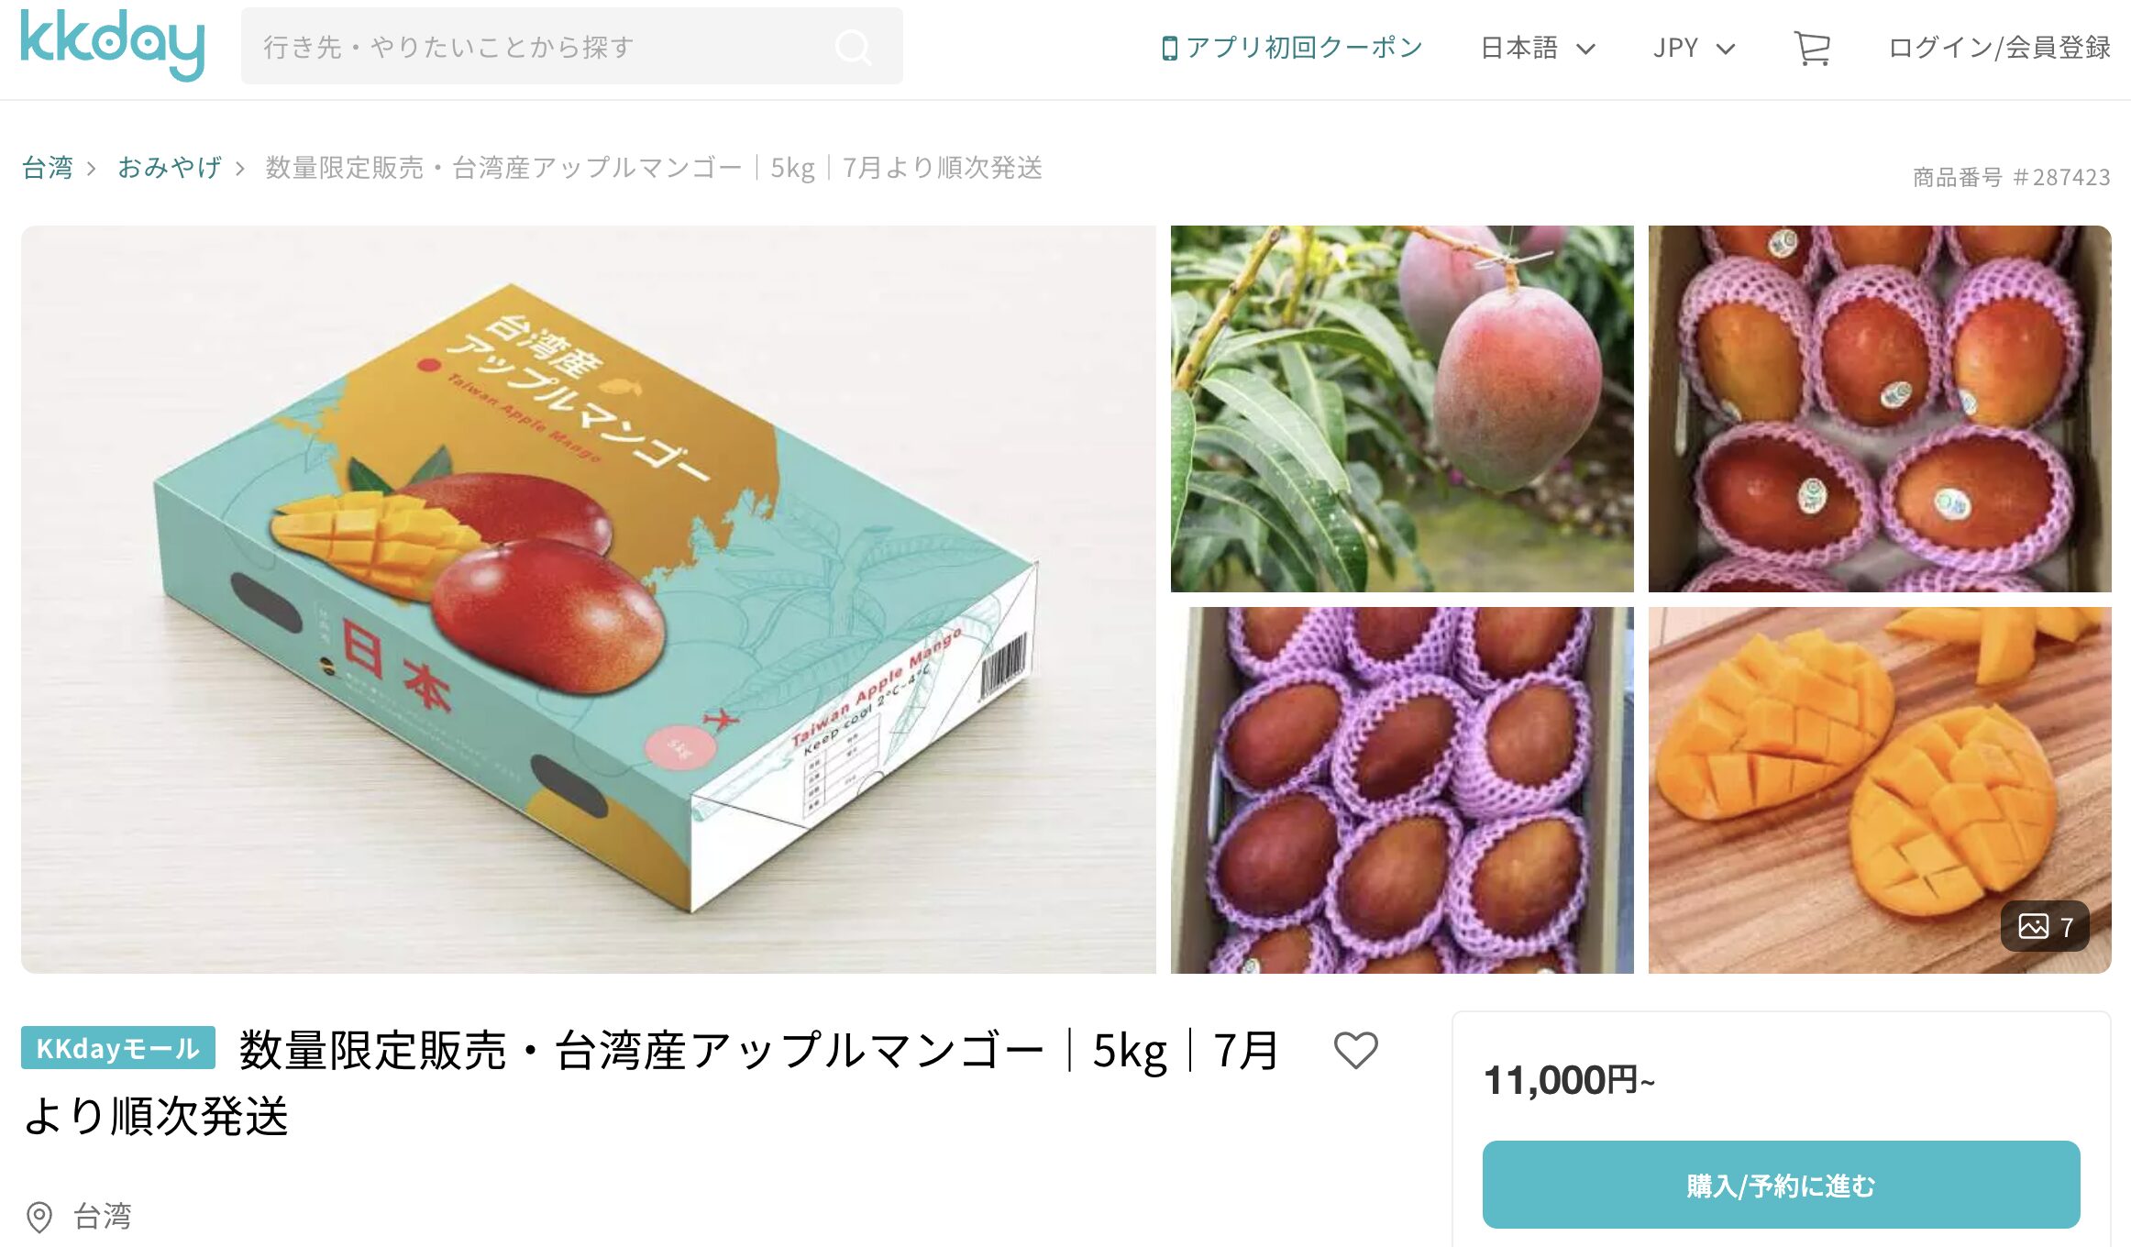The height and width of the screenshot is (1247, 2131).
Task: Click the search magnifier icon
Action: (x=853, y=47)
